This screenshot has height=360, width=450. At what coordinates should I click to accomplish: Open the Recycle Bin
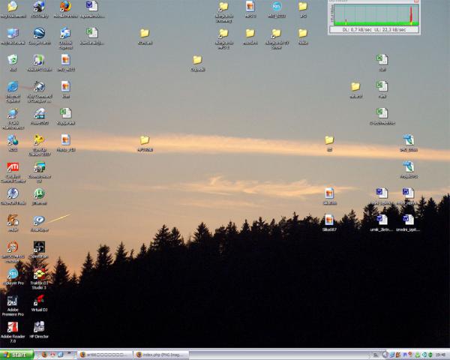pos(13,60)
